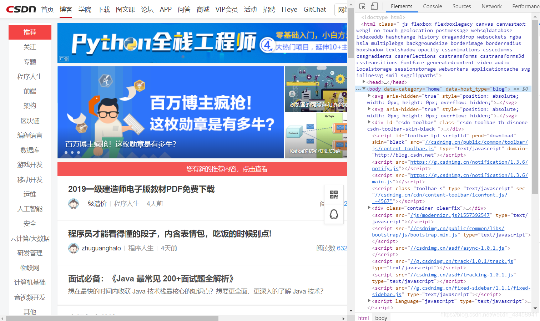Screen dimensions: 540x321
Task: Open article 2019一级建造师电子版教材PDF免费下载
Action: tap(141, 189)
